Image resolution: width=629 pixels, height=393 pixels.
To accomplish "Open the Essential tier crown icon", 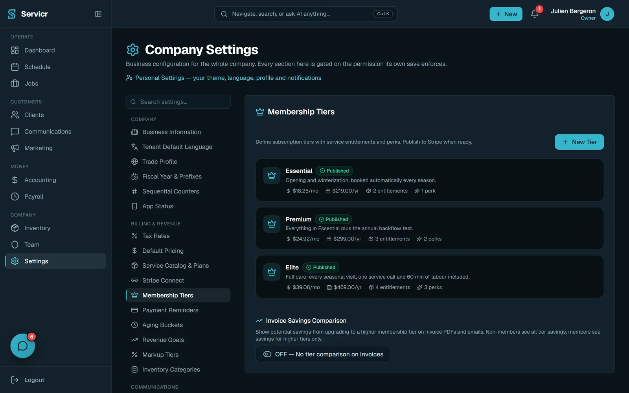I will click(272, 176).
